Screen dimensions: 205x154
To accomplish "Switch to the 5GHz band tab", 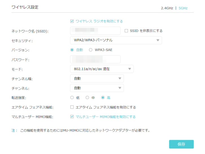I will pyautogui.click(x=183, y=8).
